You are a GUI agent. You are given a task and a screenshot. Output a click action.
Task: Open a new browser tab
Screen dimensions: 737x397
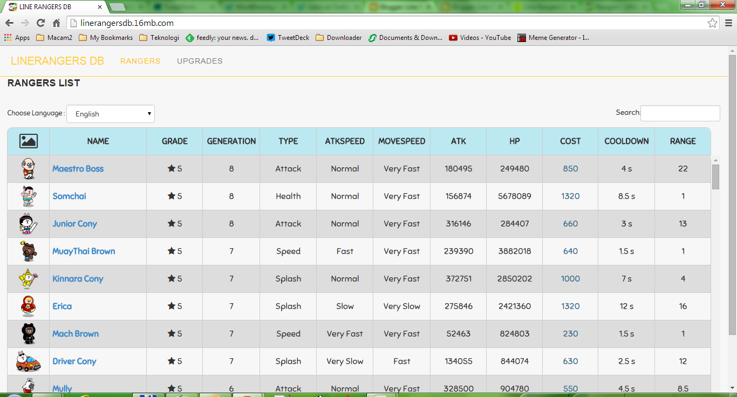click(118, 7)
